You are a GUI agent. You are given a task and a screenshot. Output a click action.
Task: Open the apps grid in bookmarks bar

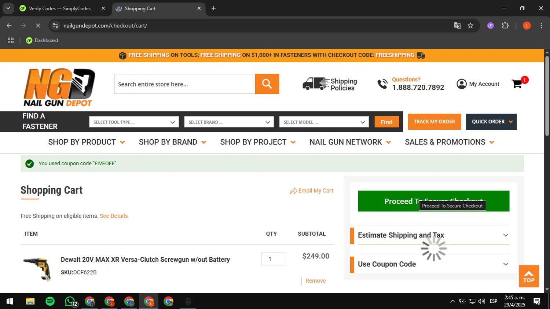(11, 40)
